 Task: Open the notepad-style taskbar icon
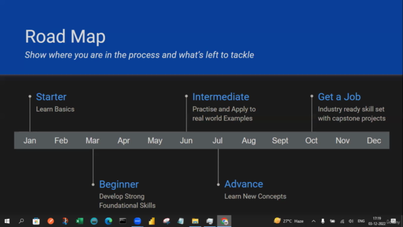click(x=181, y=221)
